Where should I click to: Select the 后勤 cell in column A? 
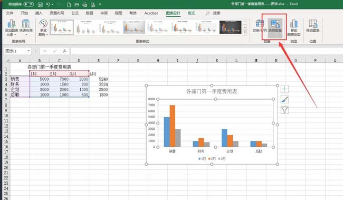tap(20, 95)
